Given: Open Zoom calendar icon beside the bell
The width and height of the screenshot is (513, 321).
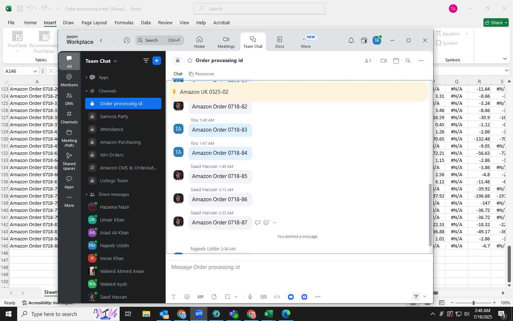Looking at the screenshot, I should (364, 40).
